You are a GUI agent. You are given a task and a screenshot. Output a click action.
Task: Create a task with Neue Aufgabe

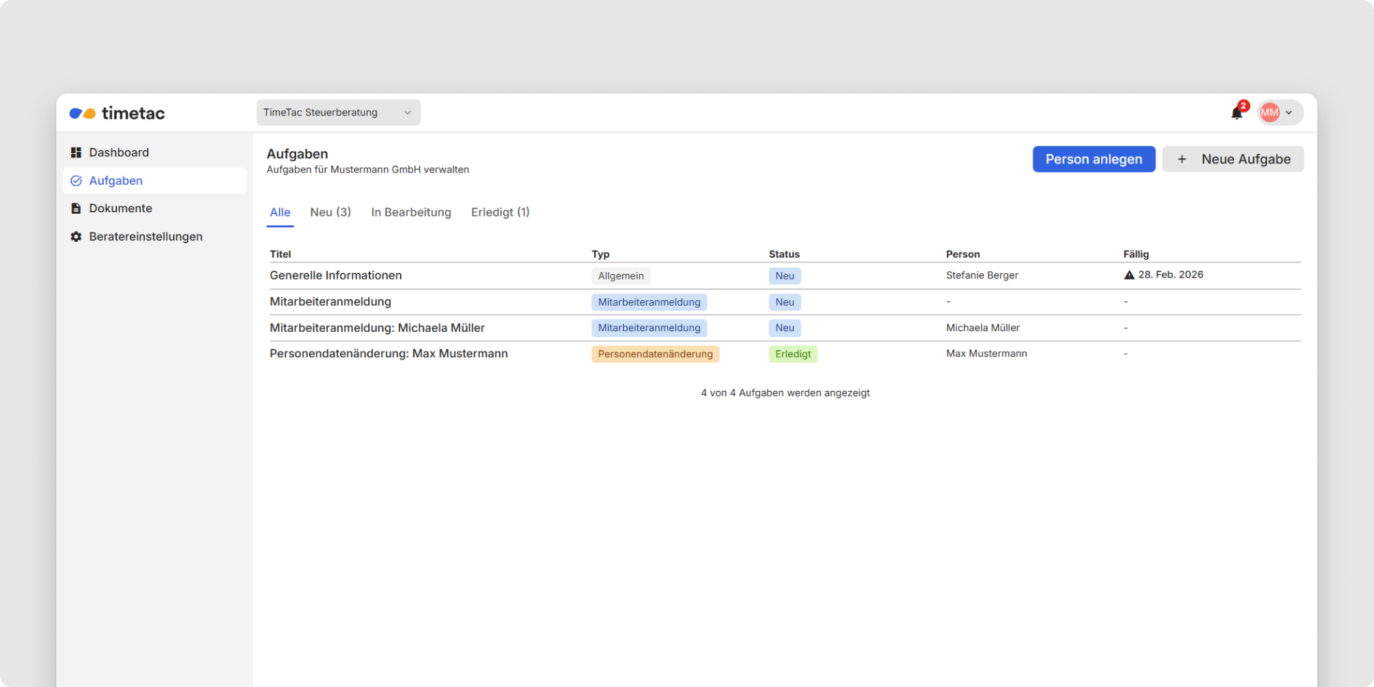coord(1232,159)
